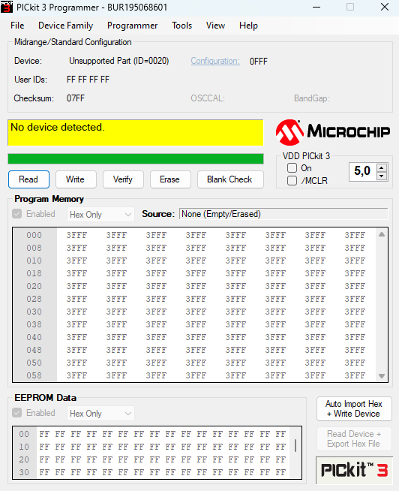The image size is (399, 491).
Task: Click Read Device + Export Hex File
Action: (x=354, y=438)
